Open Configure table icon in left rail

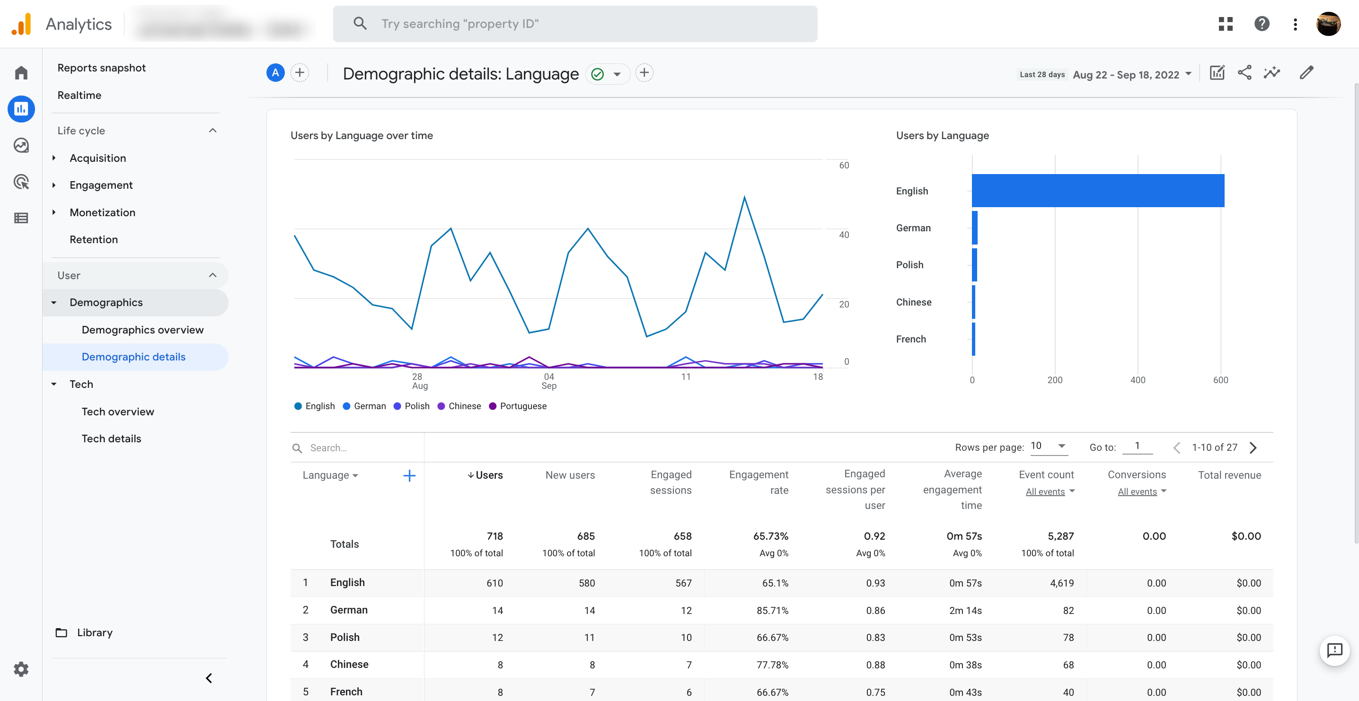point(21,218)
